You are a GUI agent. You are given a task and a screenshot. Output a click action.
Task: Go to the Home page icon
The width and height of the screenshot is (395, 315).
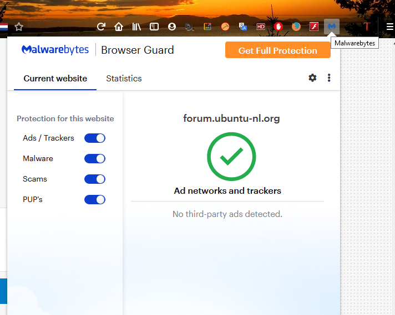119,27
